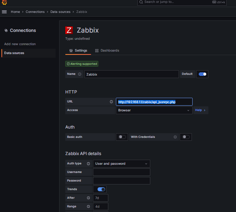Image resolution: width=236 pixels, height=212 pixels.
Task: Click the Dashboards tab grid icon
Action: 97,50
